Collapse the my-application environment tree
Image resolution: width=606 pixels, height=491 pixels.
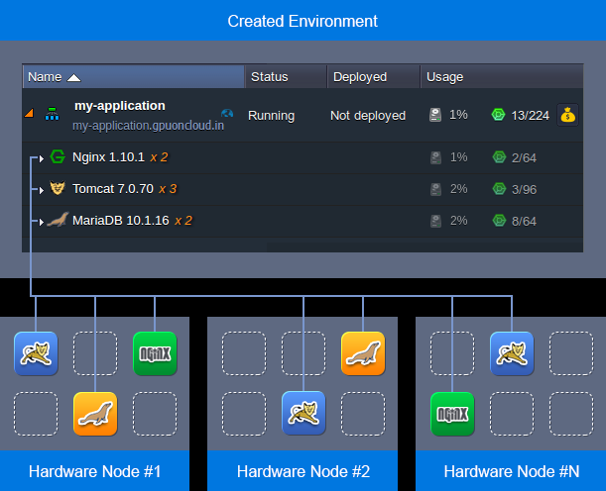tap(30, 115)
